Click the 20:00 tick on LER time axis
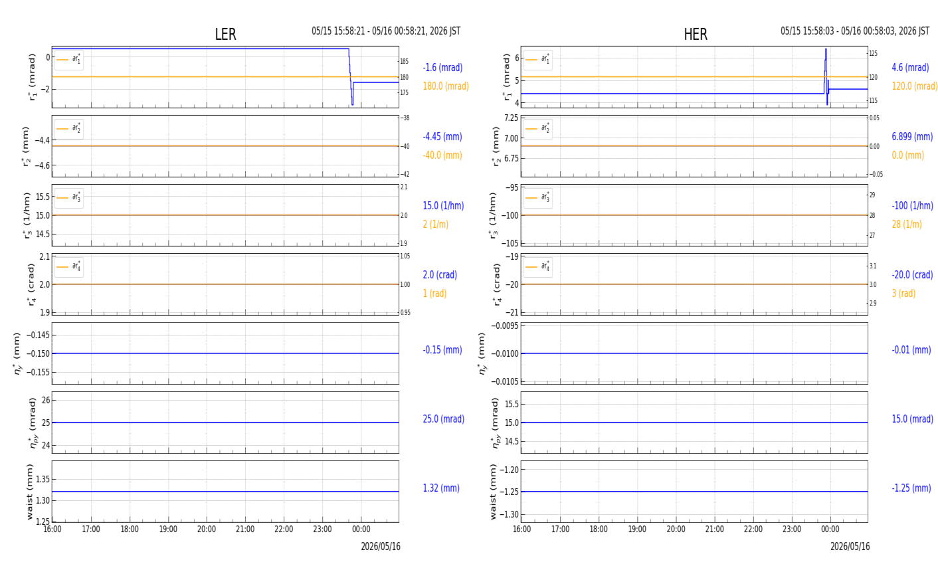Image resolution: width=938 pixels, height=574 pixels. tap(207, 529)
